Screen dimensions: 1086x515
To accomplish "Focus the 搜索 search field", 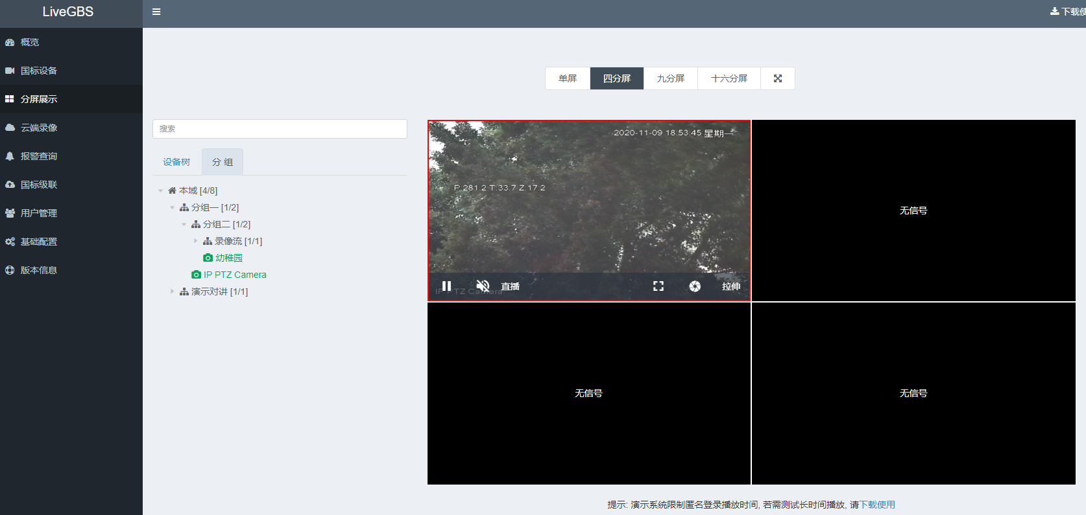I will (x=280, y=129).
